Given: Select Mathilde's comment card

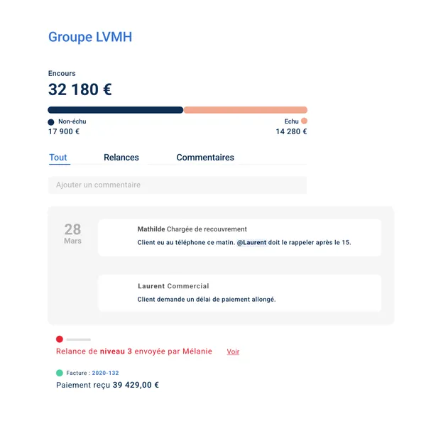Looking at the screenshot, I should [239, 237].
